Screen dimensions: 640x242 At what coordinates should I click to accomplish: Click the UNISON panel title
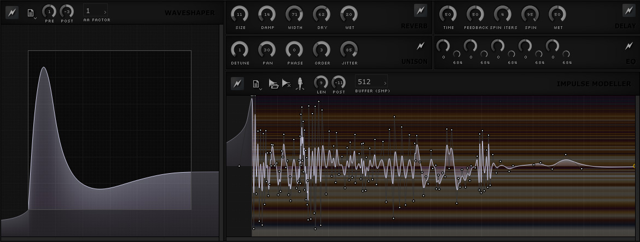pos(415,62)
